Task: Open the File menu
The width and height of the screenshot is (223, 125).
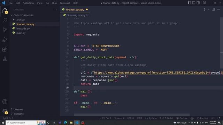Action: click(10, 3)
